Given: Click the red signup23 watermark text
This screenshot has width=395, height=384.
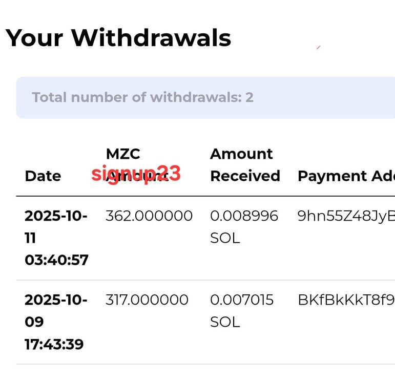Looking at the screenshot, I should pos(136,175).
